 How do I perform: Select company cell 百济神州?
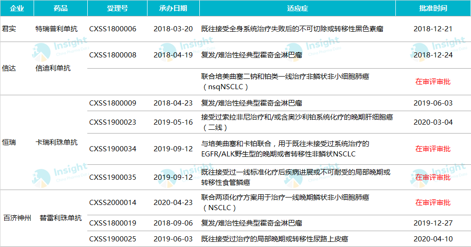click(17, 218)
